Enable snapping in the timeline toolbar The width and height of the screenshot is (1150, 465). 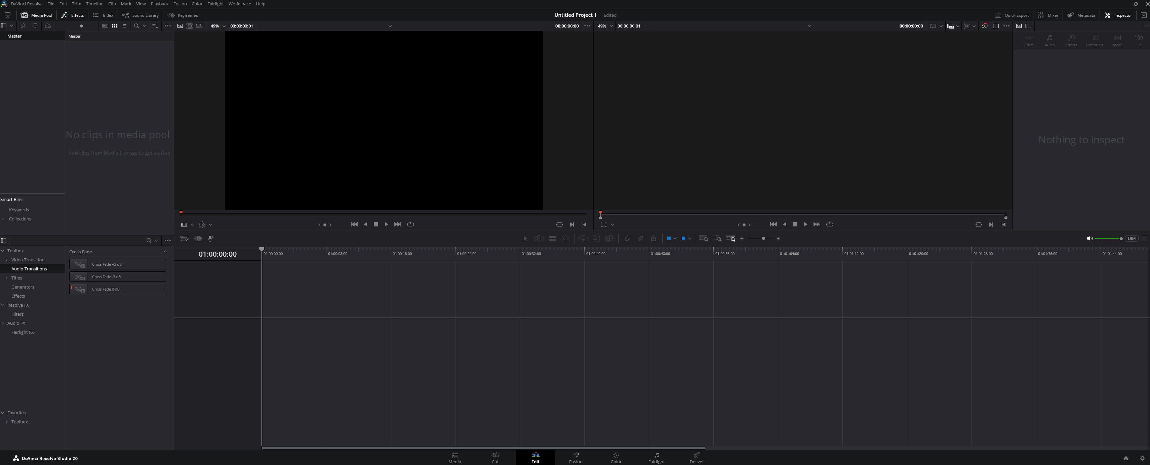tap(627, 239)
